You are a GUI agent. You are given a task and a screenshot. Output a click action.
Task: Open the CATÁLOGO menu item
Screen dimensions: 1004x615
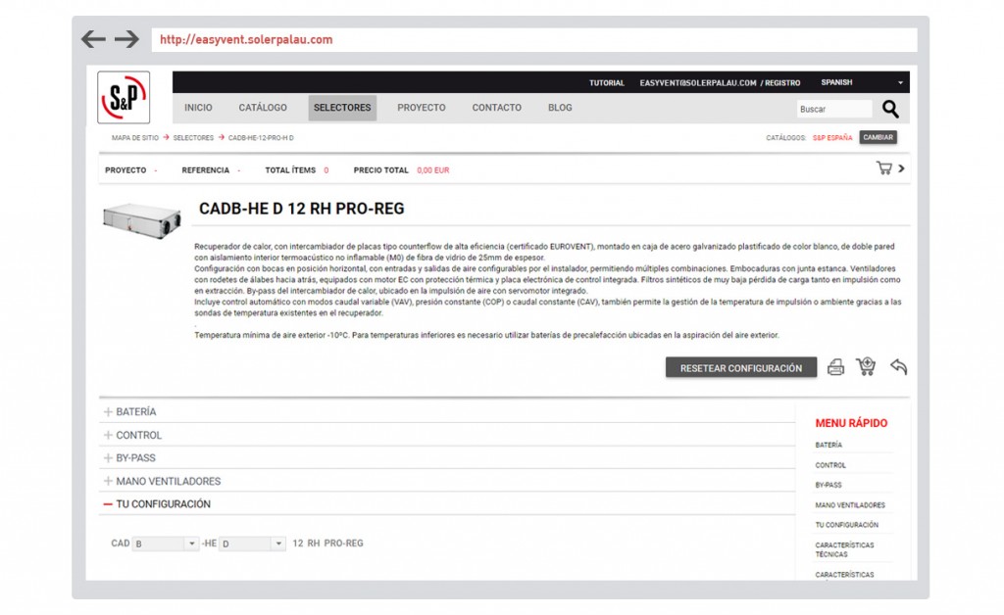(263, 108)
